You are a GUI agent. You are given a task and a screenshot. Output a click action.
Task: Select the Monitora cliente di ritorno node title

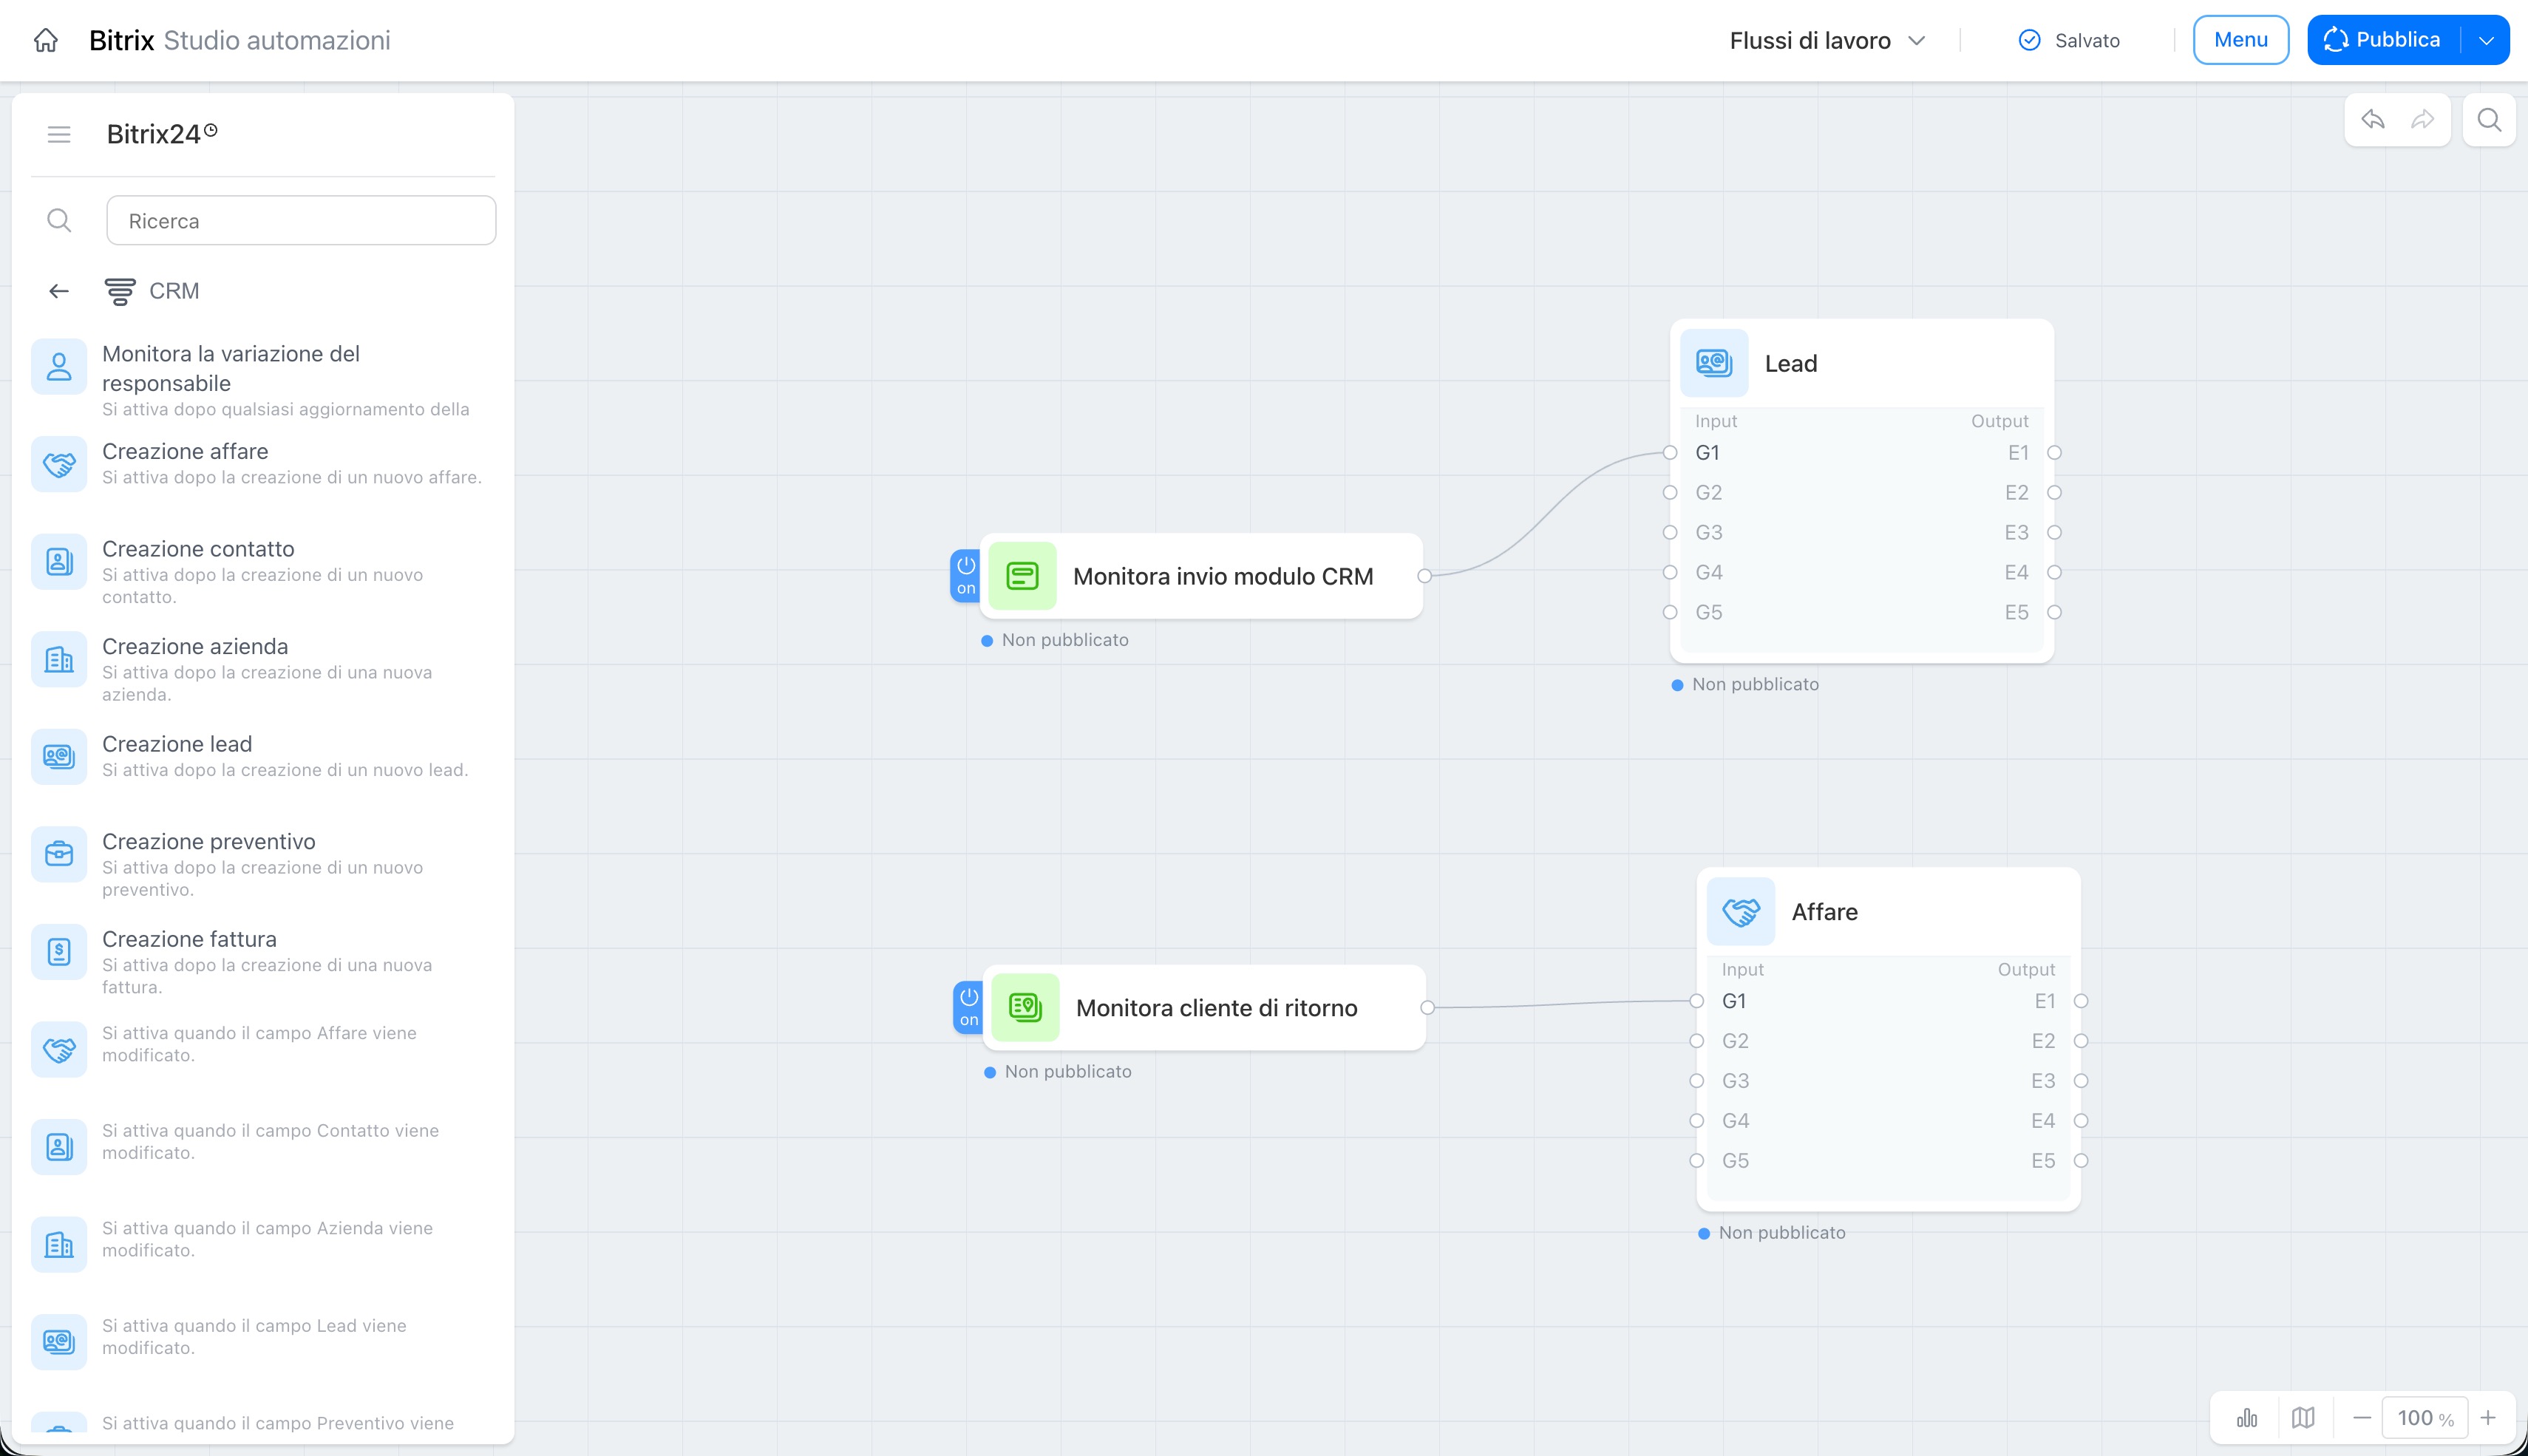coord(1216,1007)
